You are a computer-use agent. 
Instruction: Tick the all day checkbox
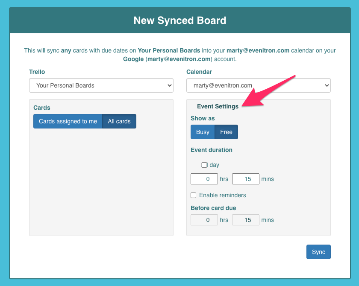tap(204, 165)
